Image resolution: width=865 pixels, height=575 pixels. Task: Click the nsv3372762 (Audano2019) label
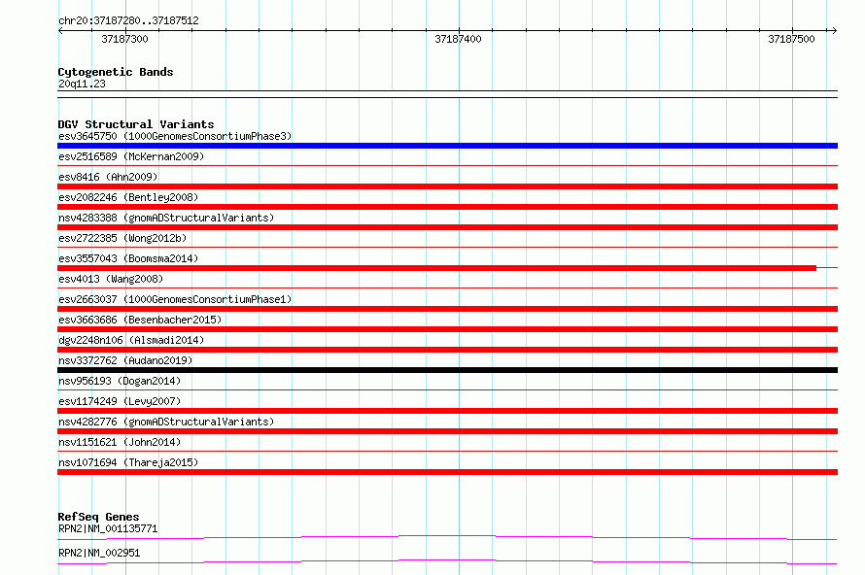click(125, 360)
